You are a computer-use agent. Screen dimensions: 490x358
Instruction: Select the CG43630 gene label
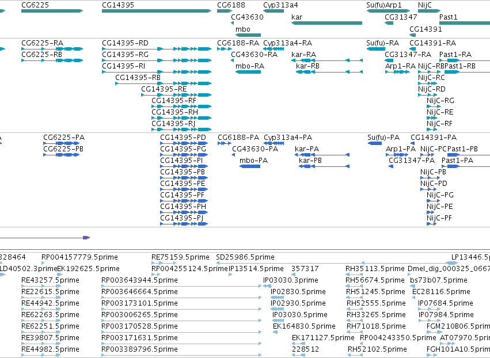coord(247,17)
